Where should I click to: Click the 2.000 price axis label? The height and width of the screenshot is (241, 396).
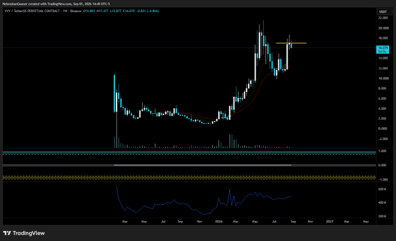(383, 119)
